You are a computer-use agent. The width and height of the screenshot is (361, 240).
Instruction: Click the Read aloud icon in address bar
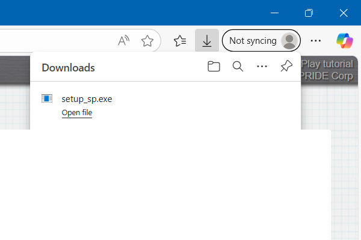tap(124, 41)
